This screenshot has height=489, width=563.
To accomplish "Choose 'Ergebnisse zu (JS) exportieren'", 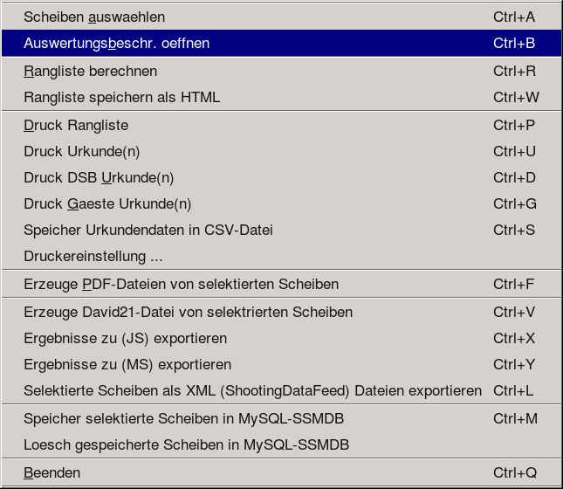I will point(126,338).
